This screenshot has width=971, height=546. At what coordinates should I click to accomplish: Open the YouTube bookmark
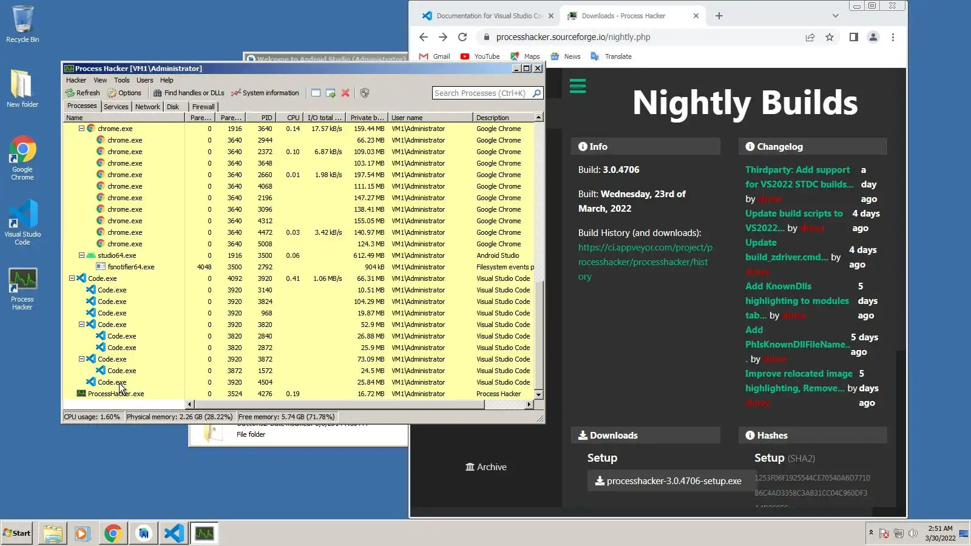coord(480,56)
